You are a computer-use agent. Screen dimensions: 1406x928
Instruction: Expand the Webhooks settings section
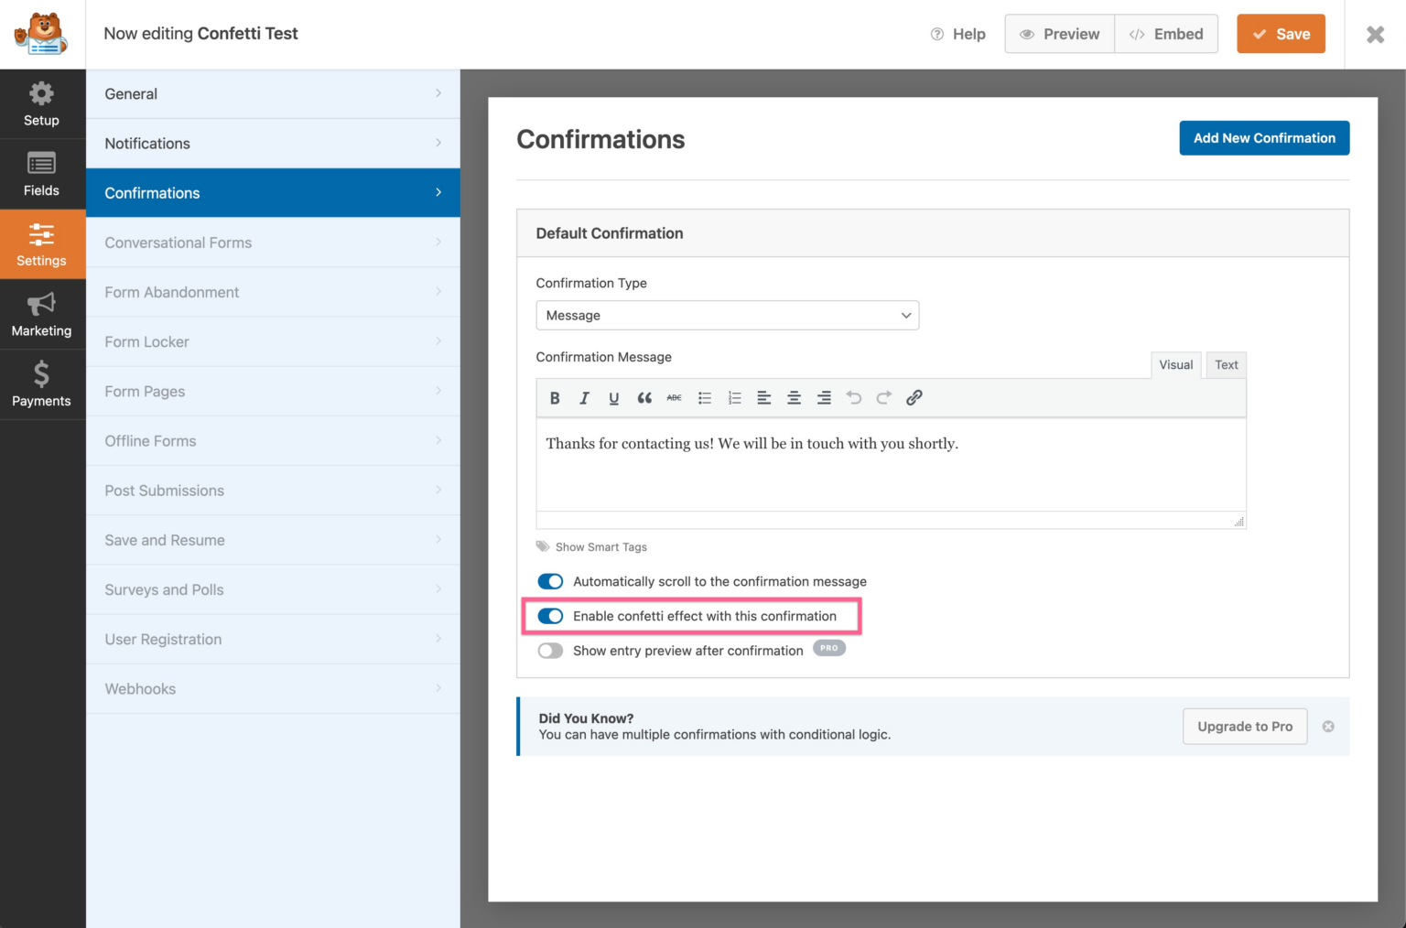272,688
